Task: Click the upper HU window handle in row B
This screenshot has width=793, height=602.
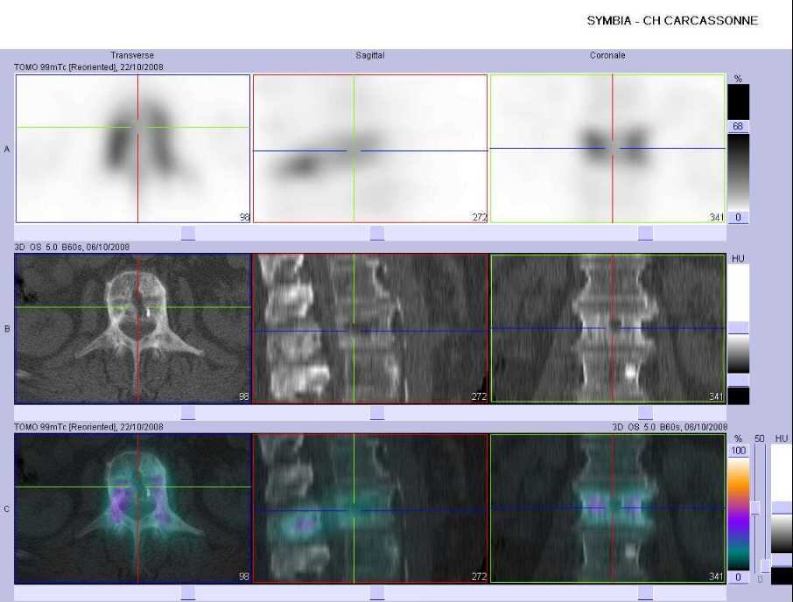Action: coord(739,327)
